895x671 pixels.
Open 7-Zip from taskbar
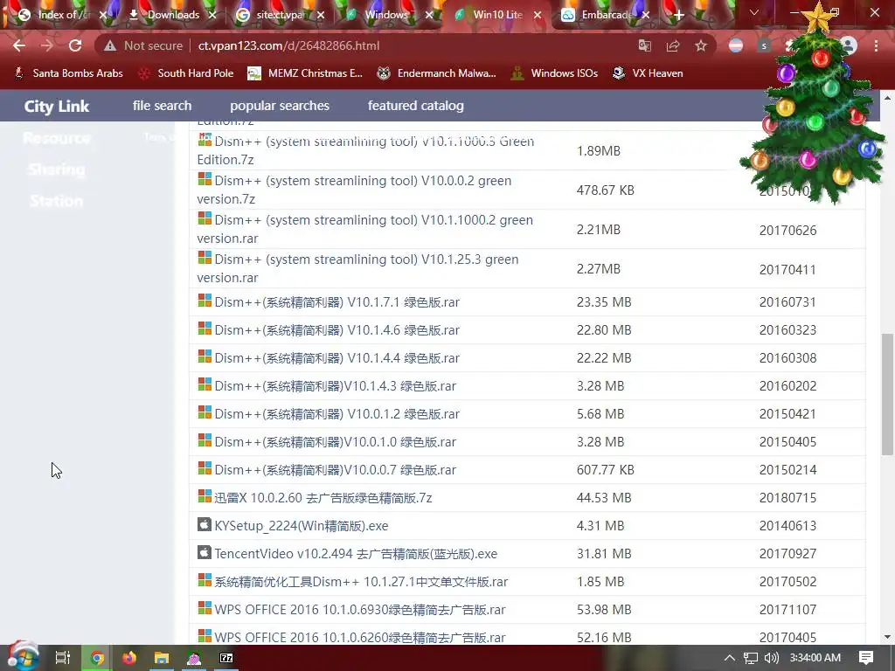pos(226,658)
